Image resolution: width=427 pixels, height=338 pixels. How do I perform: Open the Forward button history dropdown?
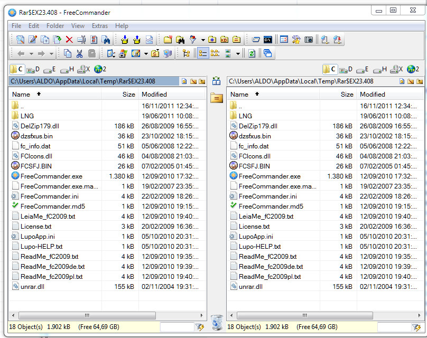click(51, 54)
